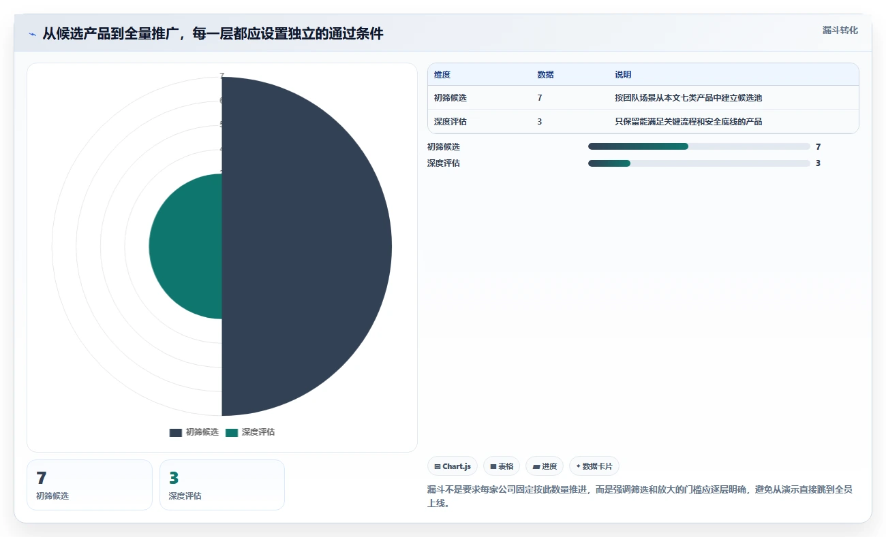This screenshot has width=886, height=537.
Task: Click table value 3 in 深度评估 row
Action: (x=540, y=122)
